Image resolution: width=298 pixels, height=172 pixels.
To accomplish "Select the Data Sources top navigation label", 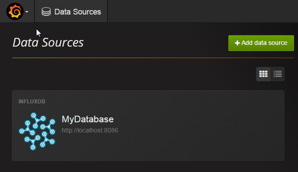I will click(x=78, y=12).
